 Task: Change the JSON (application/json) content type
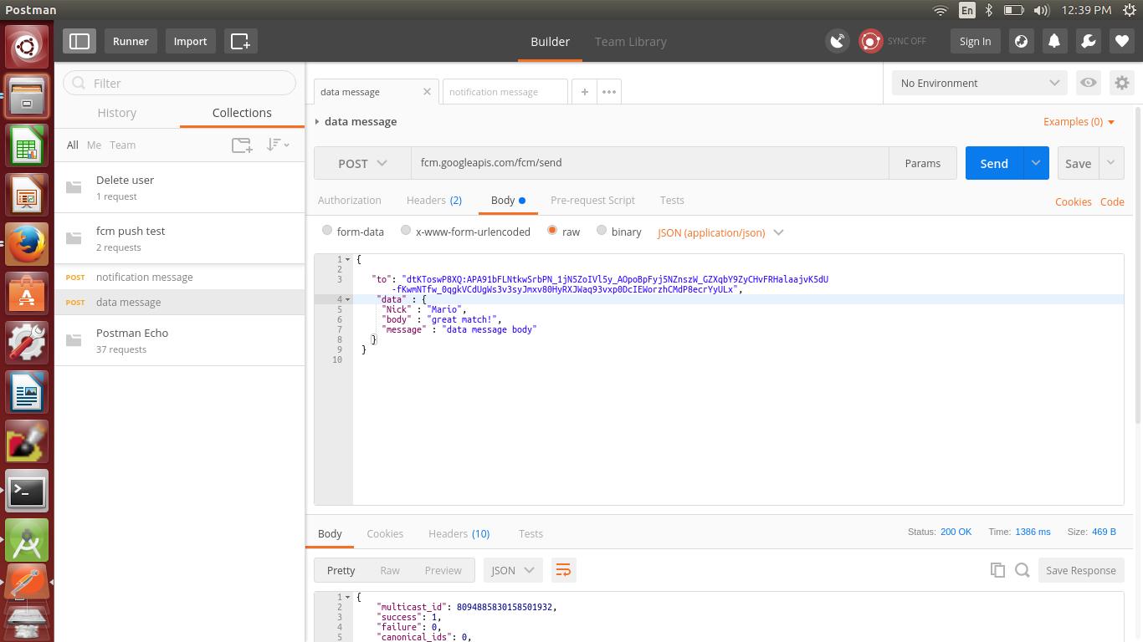pos(720,232)
